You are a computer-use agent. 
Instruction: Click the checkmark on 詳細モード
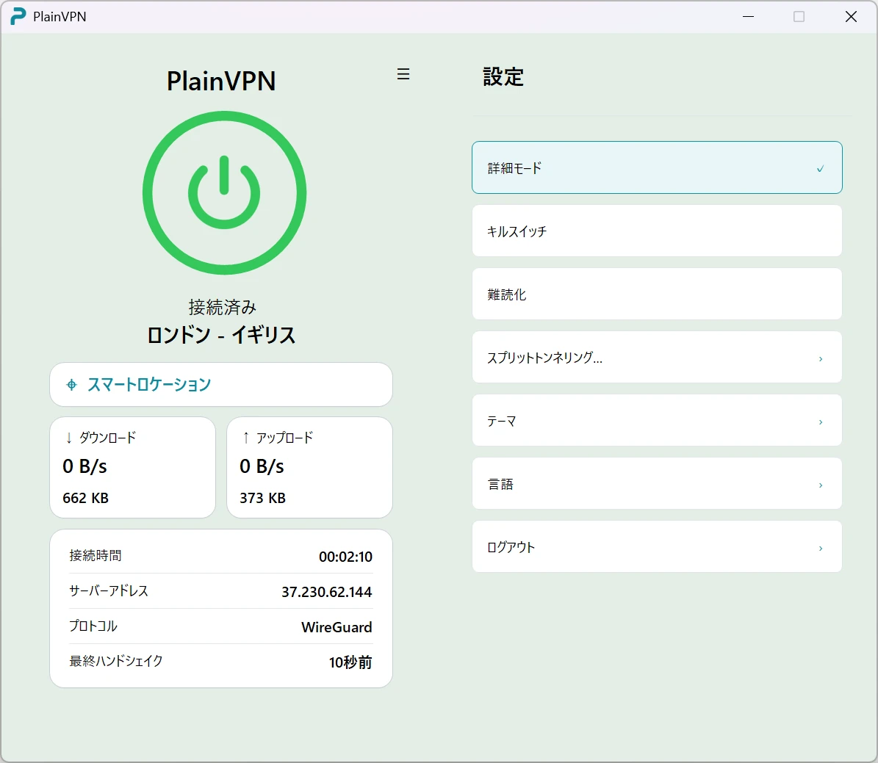click(x=821, y=168)
